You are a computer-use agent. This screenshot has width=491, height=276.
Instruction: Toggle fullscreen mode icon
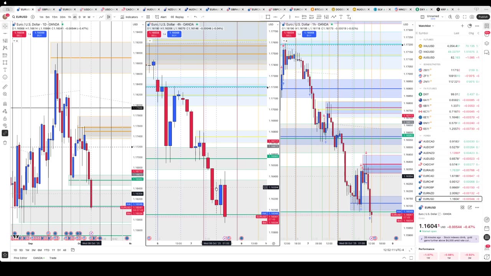[x=465, y=17]
